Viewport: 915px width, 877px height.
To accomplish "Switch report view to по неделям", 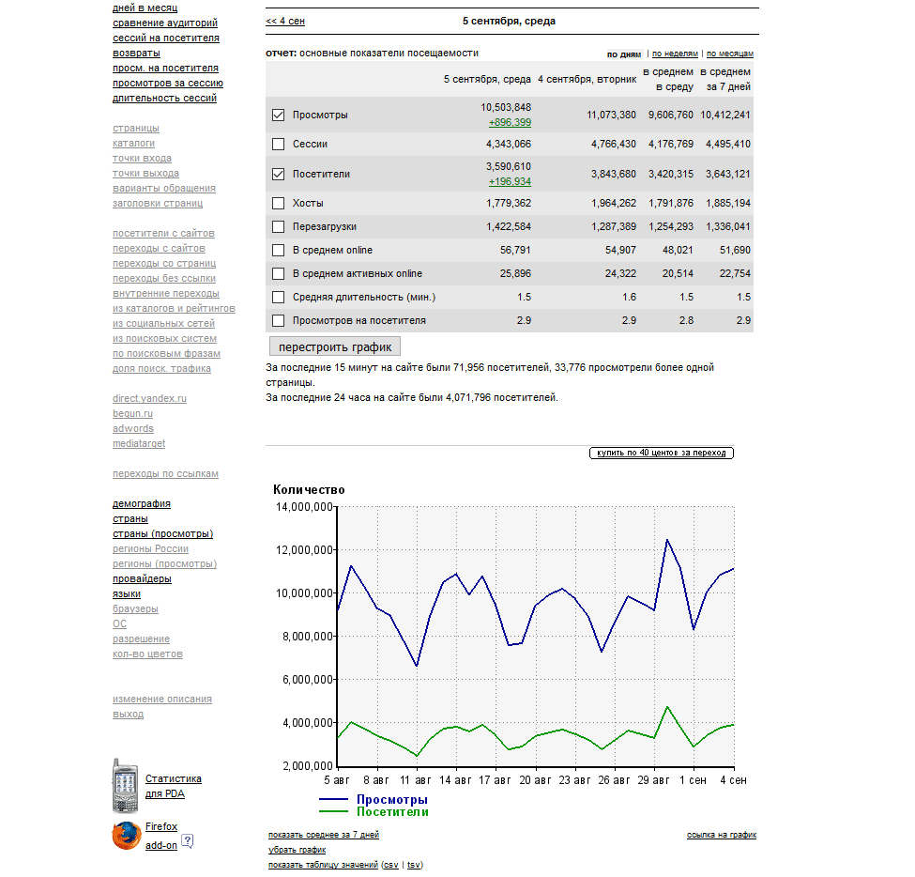I will tap(676, 54).
